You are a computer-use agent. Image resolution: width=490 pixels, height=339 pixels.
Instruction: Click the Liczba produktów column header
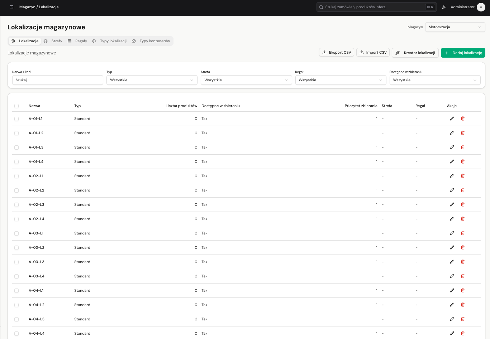(x=181, y=106)
